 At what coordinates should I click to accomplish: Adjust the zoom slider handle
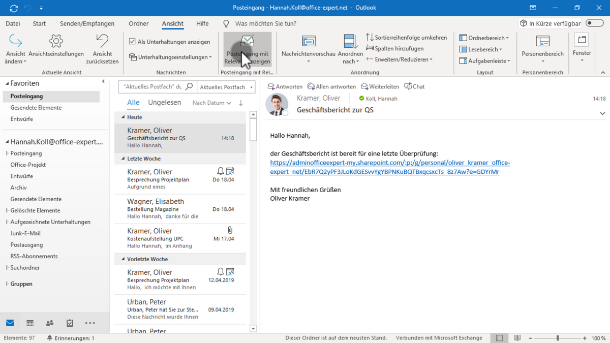coord(558,338)
